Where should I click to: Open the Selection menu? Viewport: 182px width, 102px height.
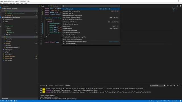pyautogui.click(x=6, y=3)
